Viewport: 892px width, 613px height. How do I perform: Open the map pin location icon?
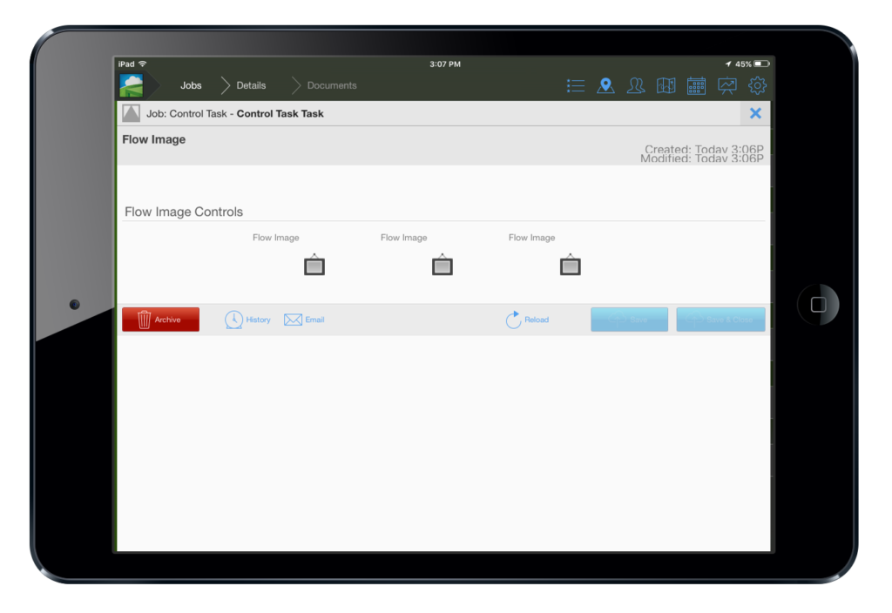606,86
